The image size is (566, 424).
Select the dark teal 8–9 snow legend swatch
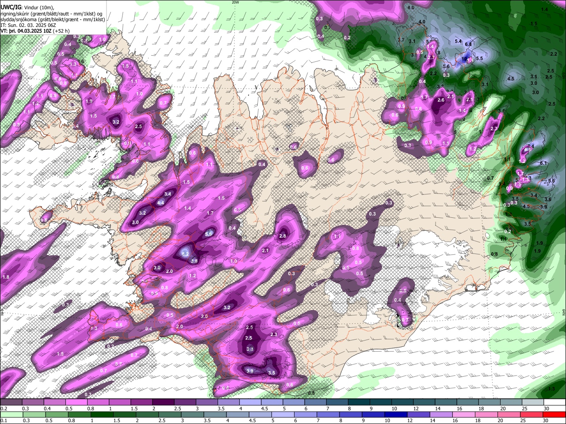pos(359,402)
